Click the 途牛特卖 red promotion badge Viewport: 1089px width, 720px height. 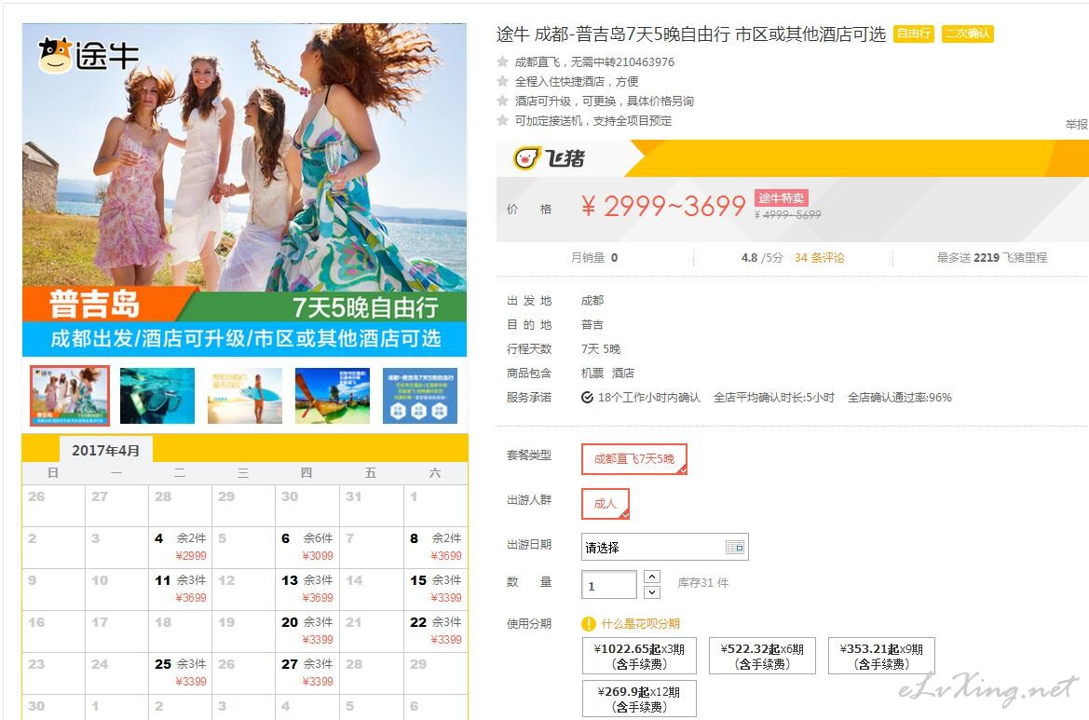pos(782,197)
